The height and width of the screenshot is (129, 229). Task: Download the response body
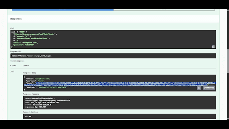tap(209, 88)
